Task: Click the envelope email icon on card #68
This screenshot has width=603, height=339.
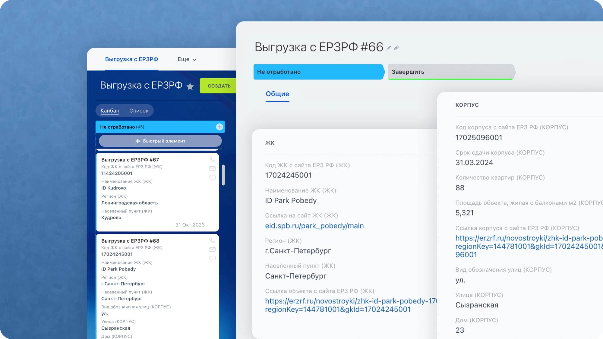Action: point(212,249)
